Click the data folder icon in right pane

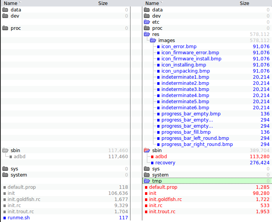[x=147, y=10]
